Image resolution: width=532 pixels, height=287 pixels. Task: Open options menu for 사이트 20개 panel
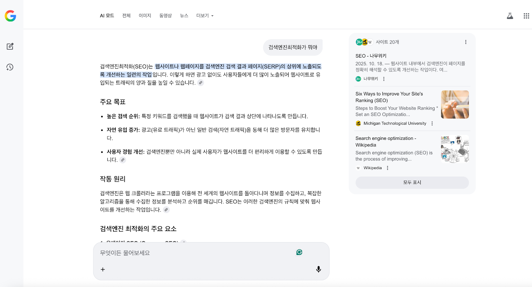(x=465, y=42)
